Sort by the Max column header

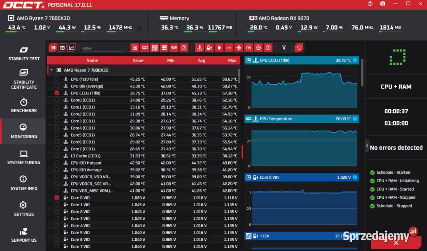point(232,60)
